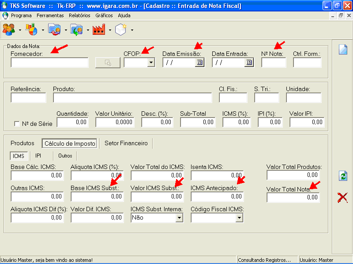
Task: Open the Relatórios menu
Action: pos(79,15)
